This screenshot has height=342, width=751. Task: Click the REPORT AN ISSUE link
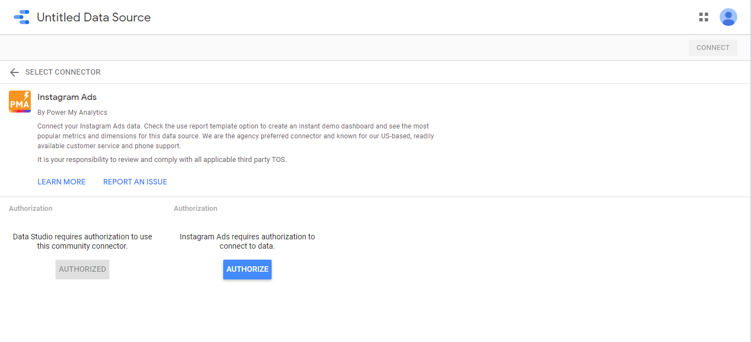coord(135,182)
